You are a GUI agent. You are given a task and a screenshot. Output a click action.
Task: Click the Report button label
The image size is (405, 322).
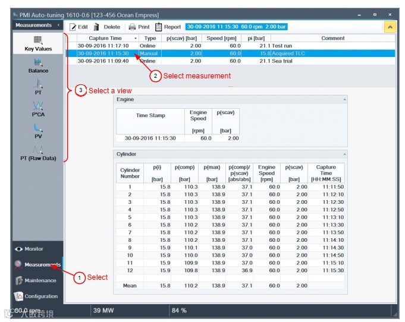click(x=172, y=27)
